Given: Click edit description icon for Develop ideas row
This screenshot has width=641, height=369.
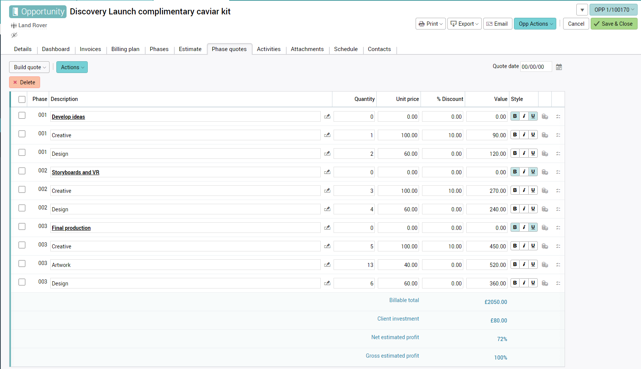Looking at the screenshot, I should (327, 116).
